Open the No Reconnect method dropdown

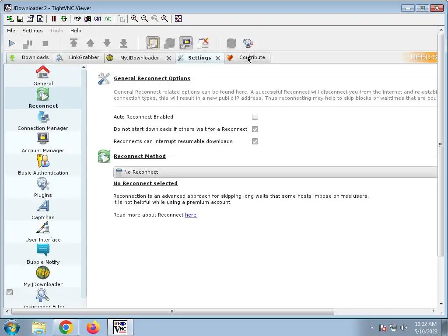(x=275, y=172)
